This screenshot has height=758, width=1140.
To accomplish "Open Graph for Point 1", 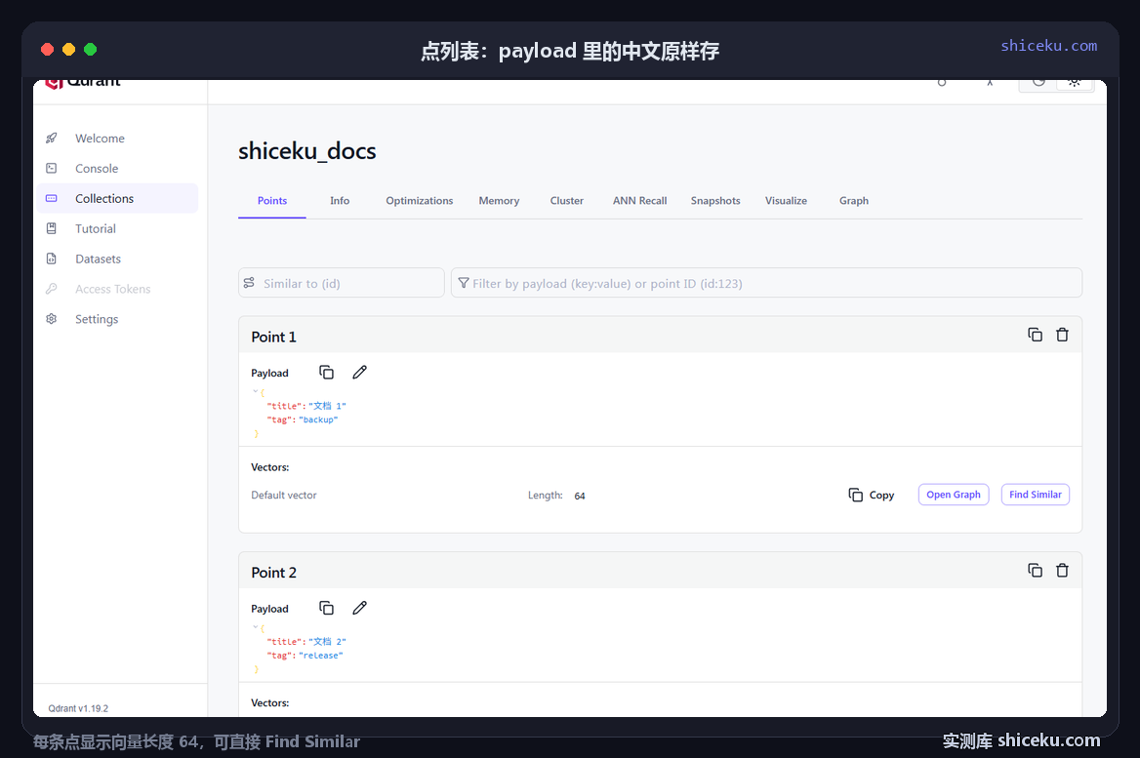I will coord(954,495).
